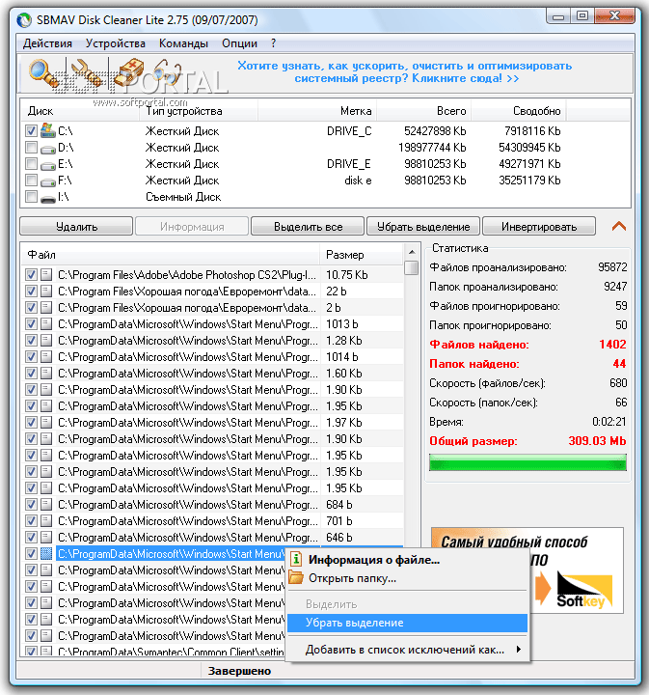
Task: Click the registry optimization promo link
Action: [x=405, y=72]
